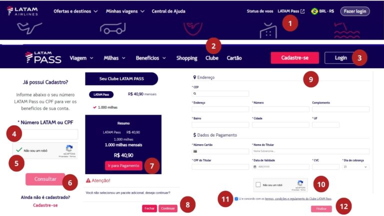Toggle the terms agreement checkbox
Image resolution: width=384 pixels, height=216 pixels.
(x=236, y=199)
